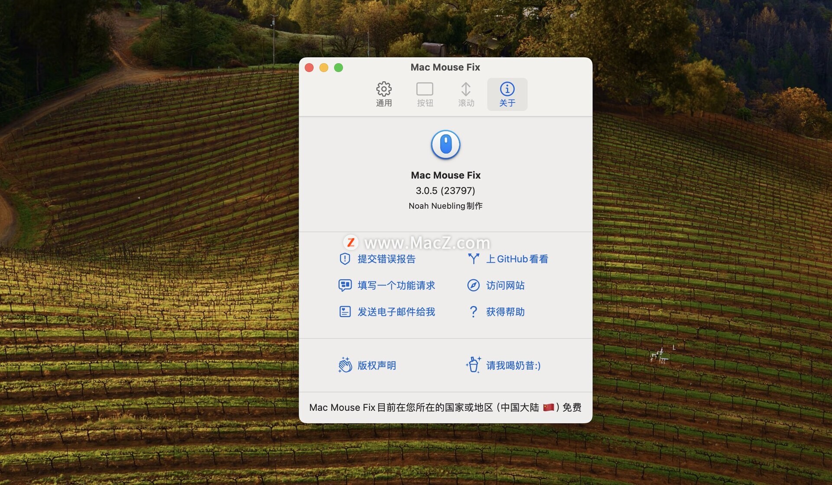832x485 pixels.
Task: Click the chat bubble icon beside 填写一个功能请求
Action: (345, 285)
